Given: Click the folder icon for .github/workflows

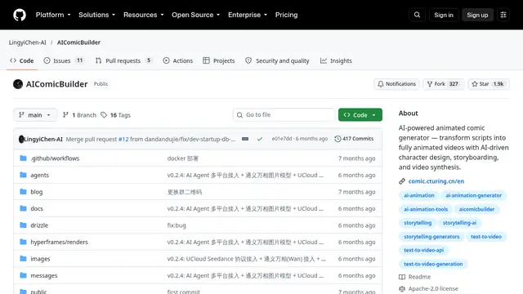Looking at the screenshot, I should [x=23, y=158].
